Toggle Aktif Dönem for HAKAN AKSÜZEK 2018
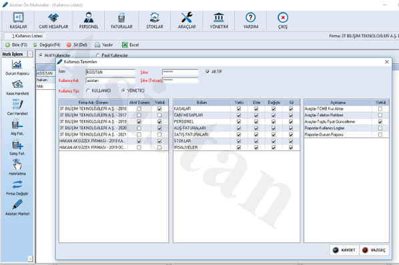The image size is (399, 265). (x=139, y=141)
